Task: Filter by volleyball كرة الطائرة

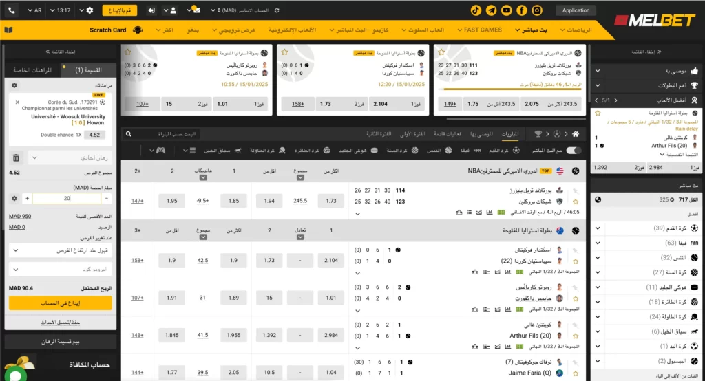Action: coord(312,151)
